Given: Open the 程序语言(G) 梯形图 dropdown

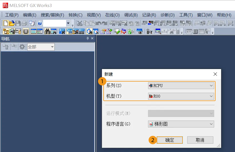Looking at the screenshot, I should [181, 124].
